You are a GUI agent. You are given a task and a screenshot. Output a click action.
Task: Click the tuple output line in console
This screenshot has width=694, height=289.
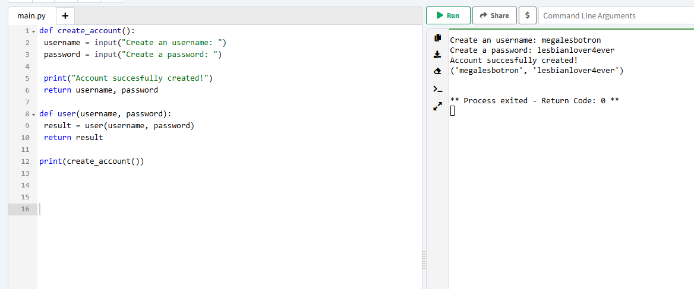537,70
